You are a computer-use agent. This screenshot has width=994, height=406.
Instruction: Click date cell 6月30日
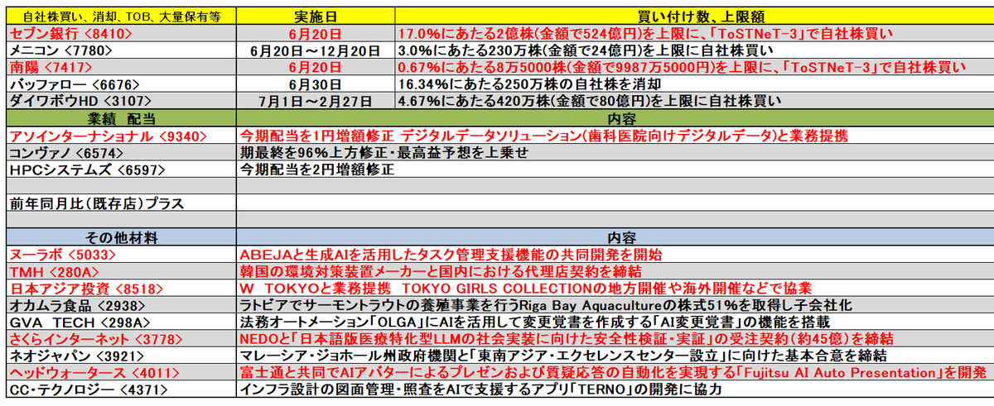[x=316, y=84]
